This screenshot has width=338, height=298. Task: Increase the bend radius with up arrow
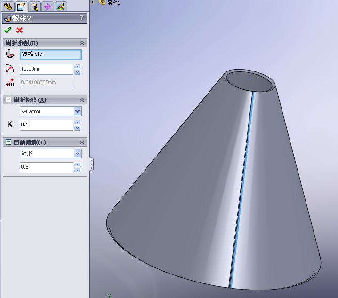click(x=78, y=66)
